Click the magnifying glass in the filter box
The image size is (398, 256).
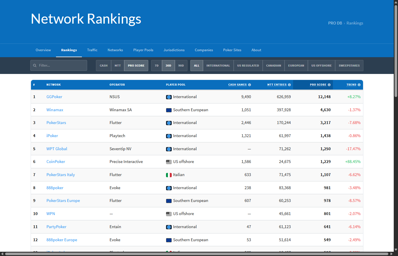coord(34,65)
